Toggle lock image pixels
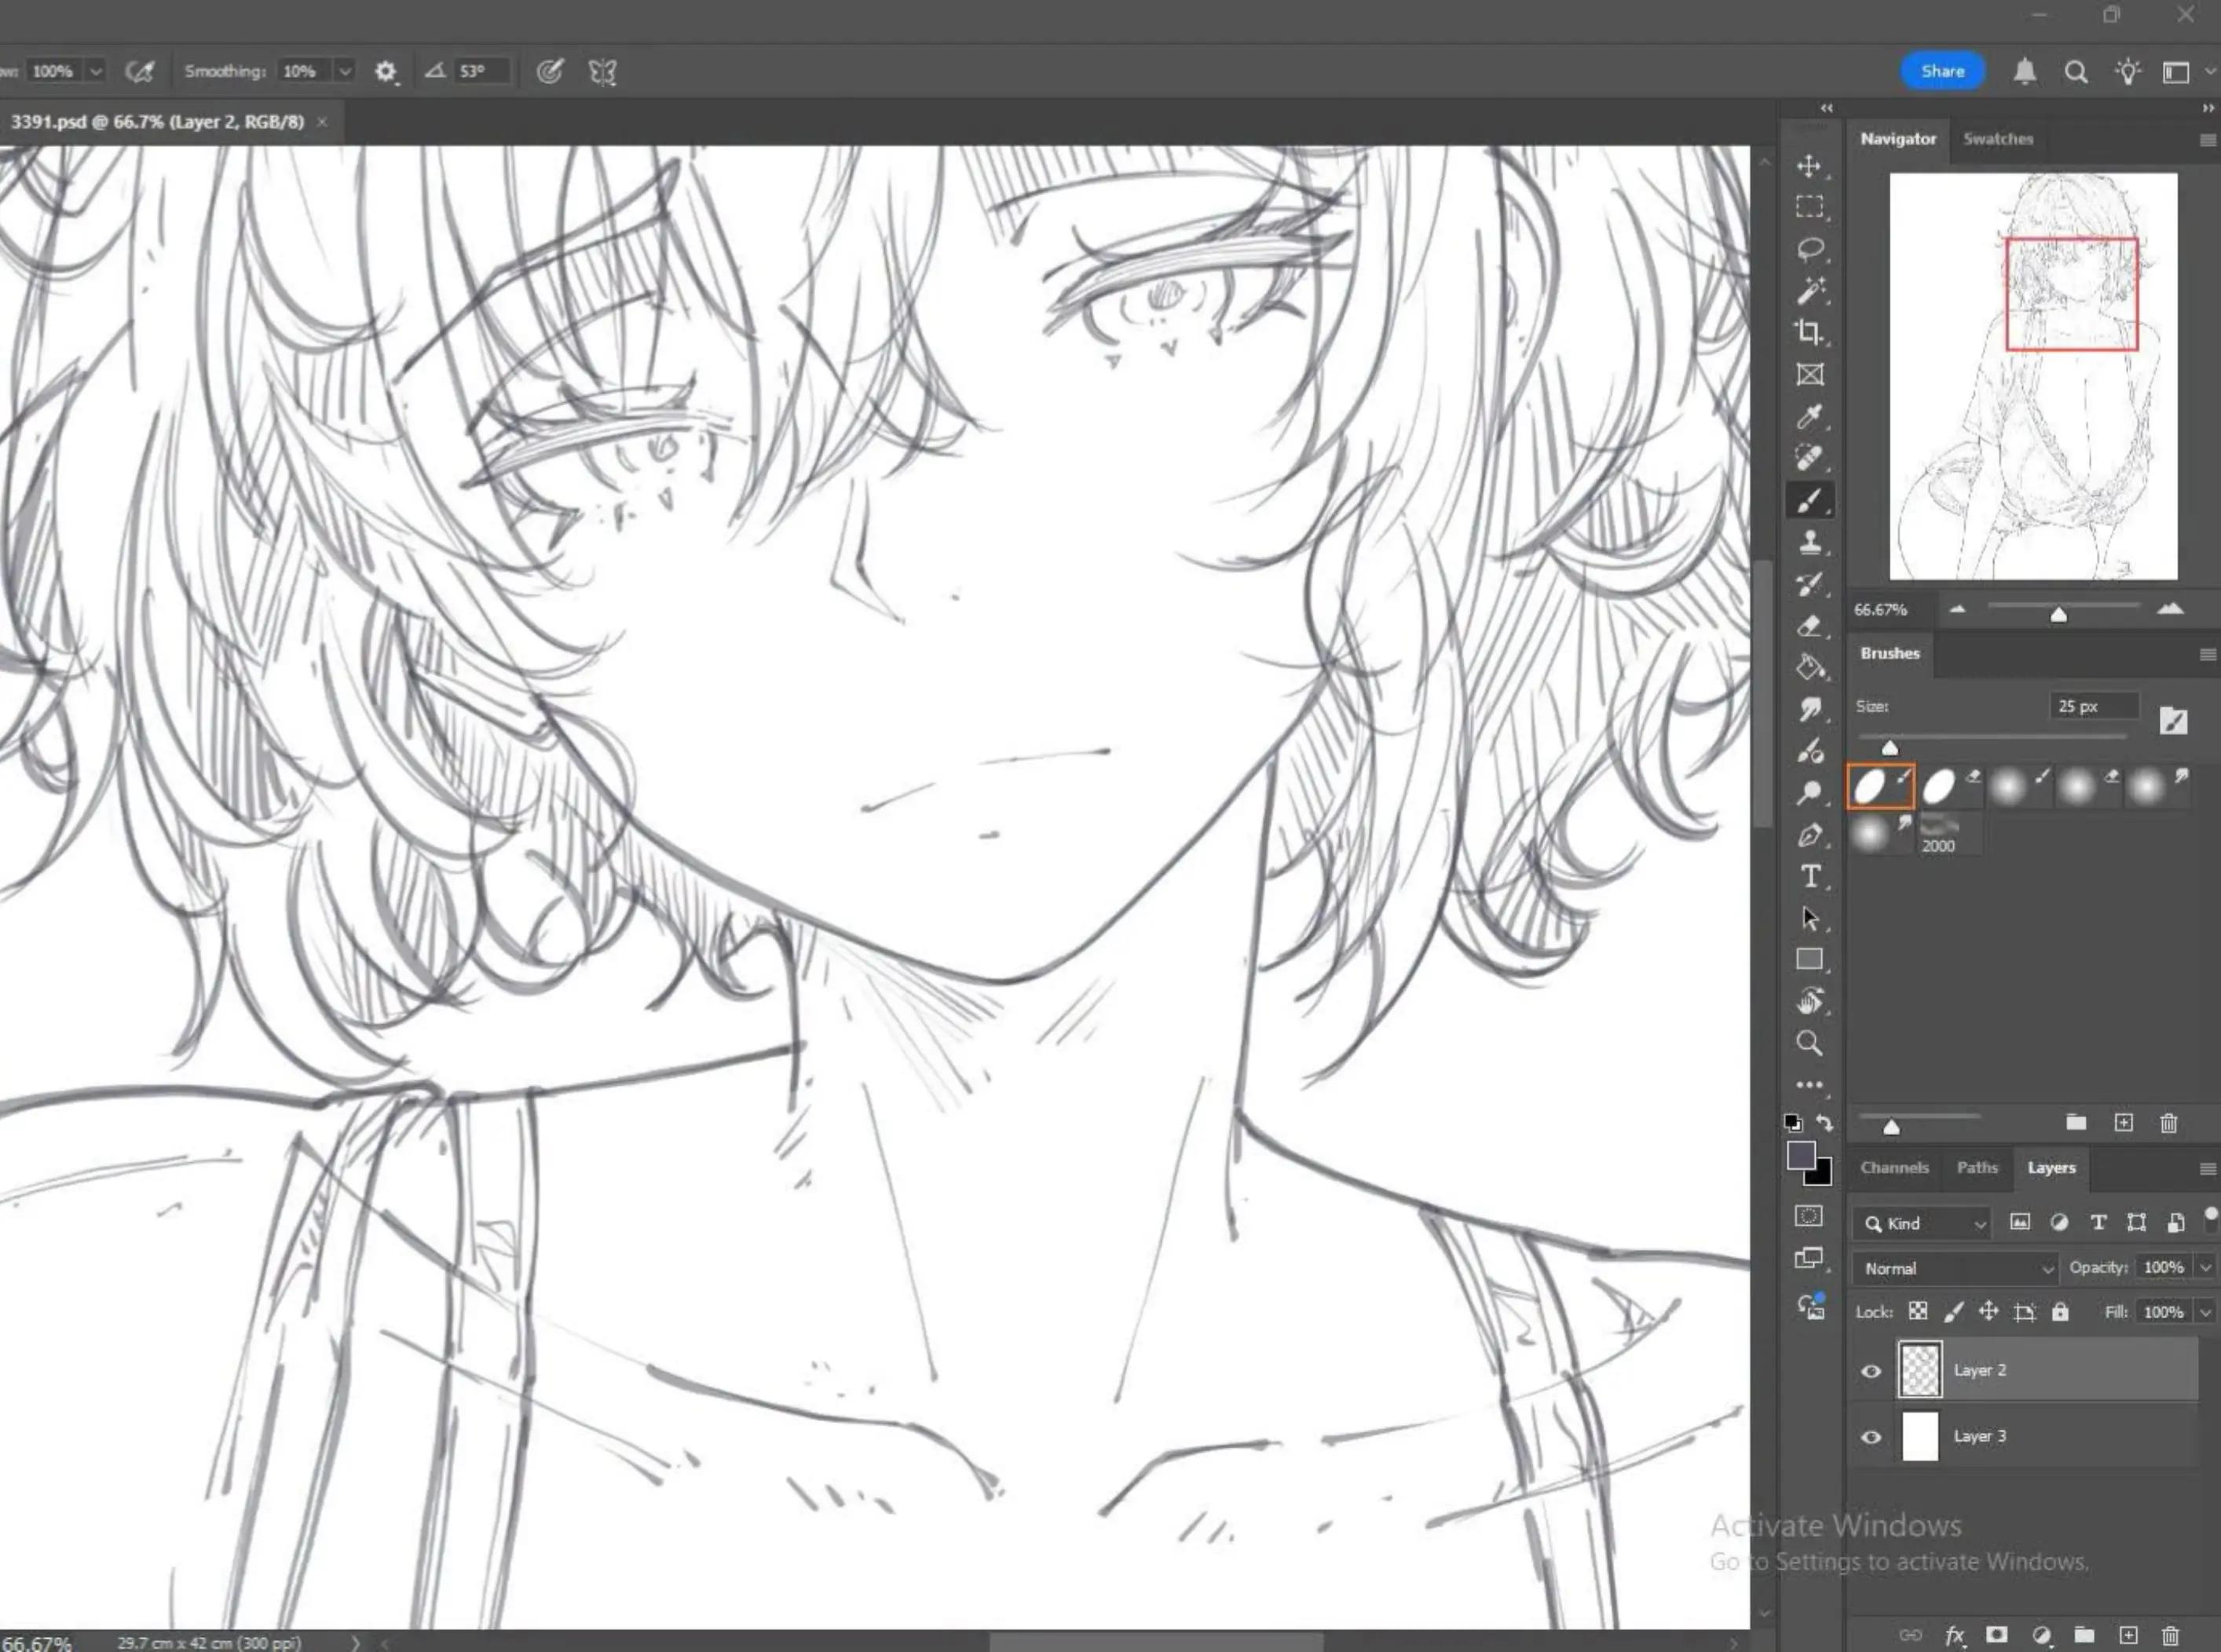Viewport: 2221px width, 1652px height. [1954, 1311]
